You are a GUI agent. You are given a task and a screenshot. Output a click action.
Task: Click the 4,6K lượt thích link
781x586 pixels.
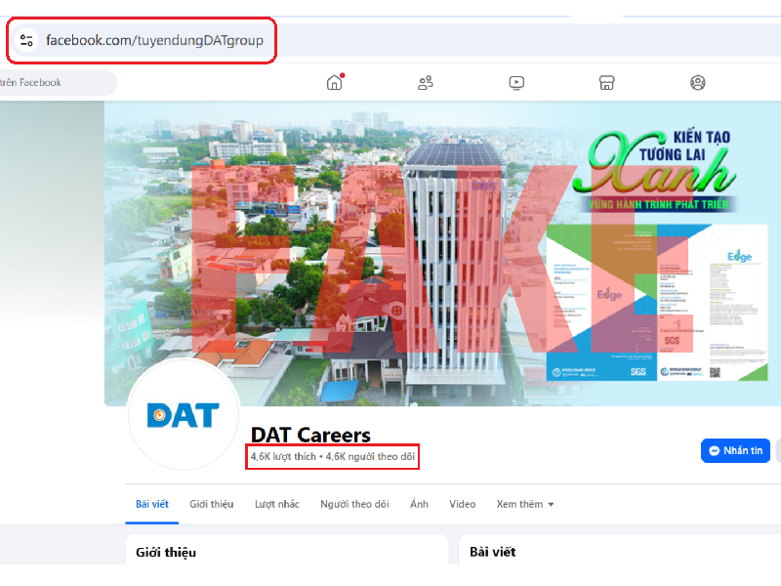tap(283, 456)
